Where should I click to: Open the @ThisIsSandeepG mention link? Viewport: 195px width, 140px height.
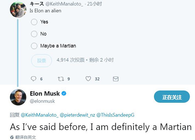coord(115,115)
